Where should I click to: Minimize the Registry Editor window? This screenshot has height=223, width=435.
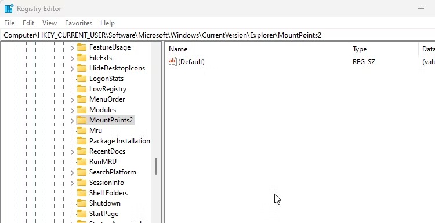click(421, 8)
